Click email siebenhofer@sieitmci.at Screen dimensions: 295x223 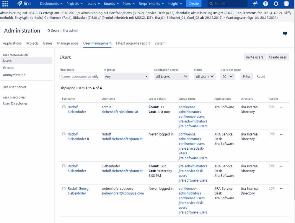(120, 112)
